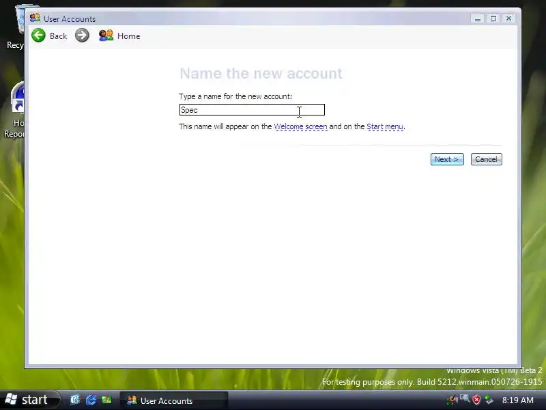Screen dimensions: 546x410
Task: Click the Back label text
Action: pos(58,36)
